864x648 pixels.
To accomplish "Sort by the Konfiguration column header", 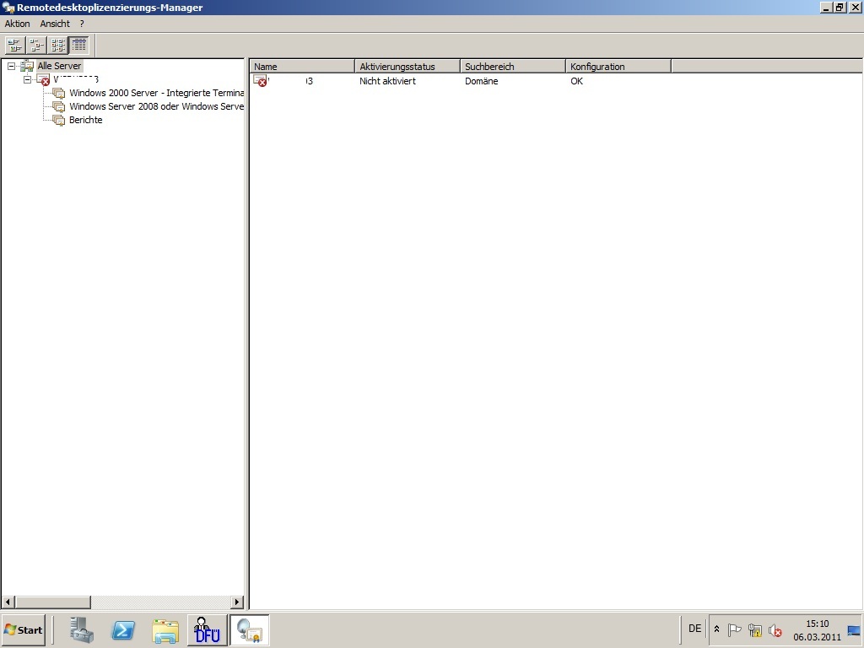I will [x=618, y=66].
